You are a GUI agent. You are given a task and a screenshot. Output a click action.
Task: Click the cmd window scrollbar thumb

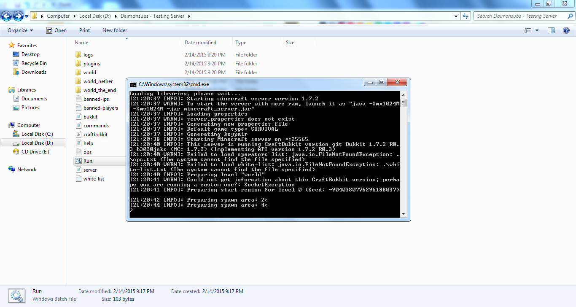tap(404, 103)
